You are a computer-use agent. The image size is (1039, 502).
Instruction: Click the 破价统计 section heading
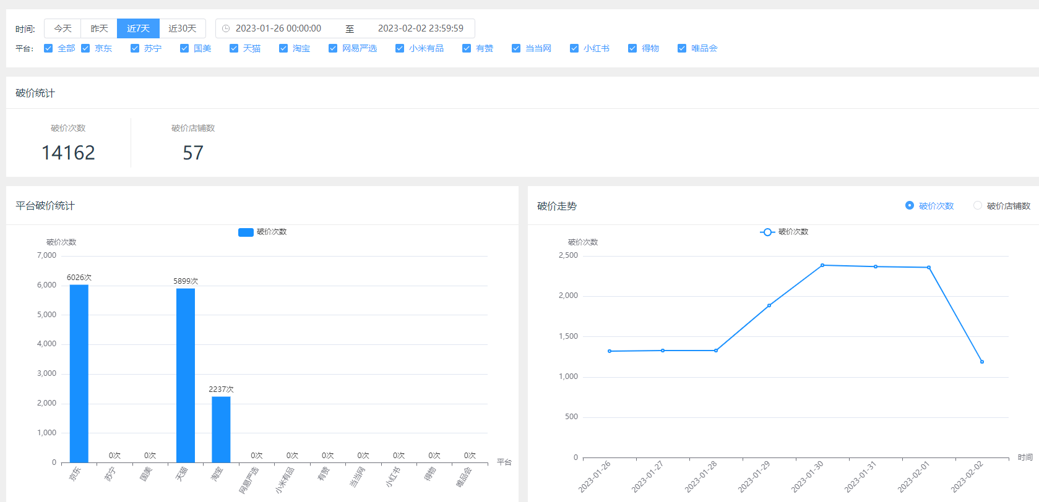[x=35, y=93]
